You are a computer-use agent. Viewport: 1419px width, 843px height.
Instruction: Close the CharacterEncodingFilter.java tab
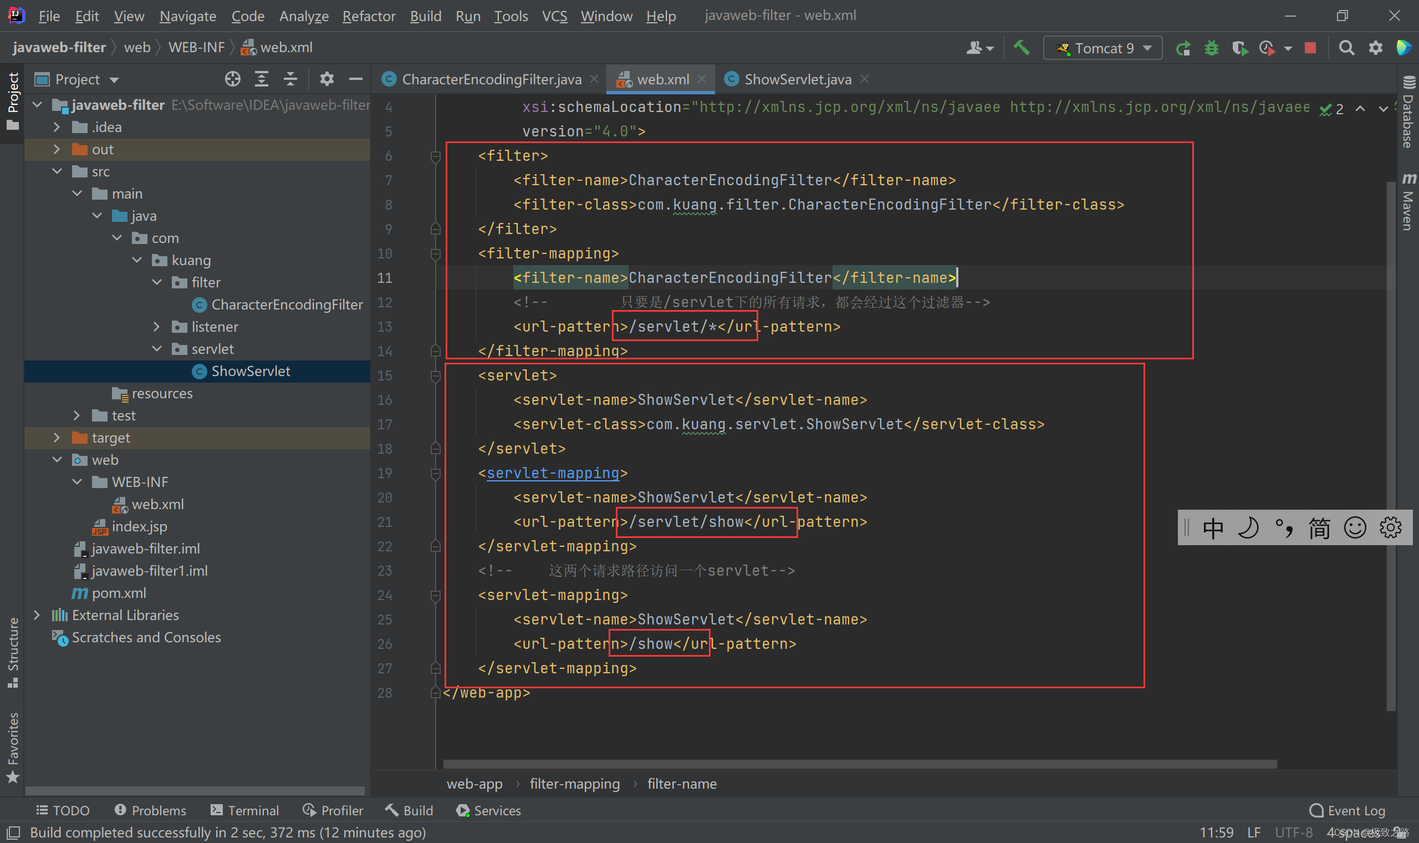click(x=594, y=79)
